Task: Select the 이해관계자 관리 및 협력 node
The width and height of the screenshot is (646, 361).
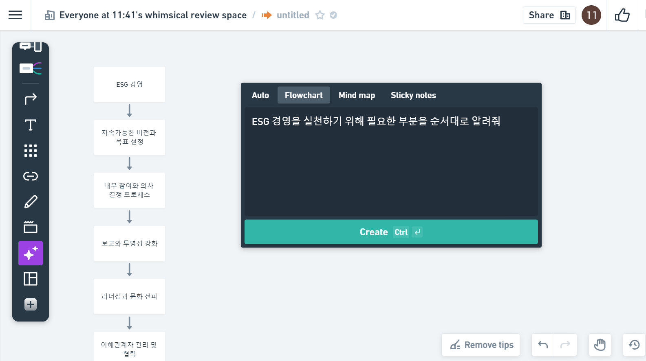Action: (130, 346)
